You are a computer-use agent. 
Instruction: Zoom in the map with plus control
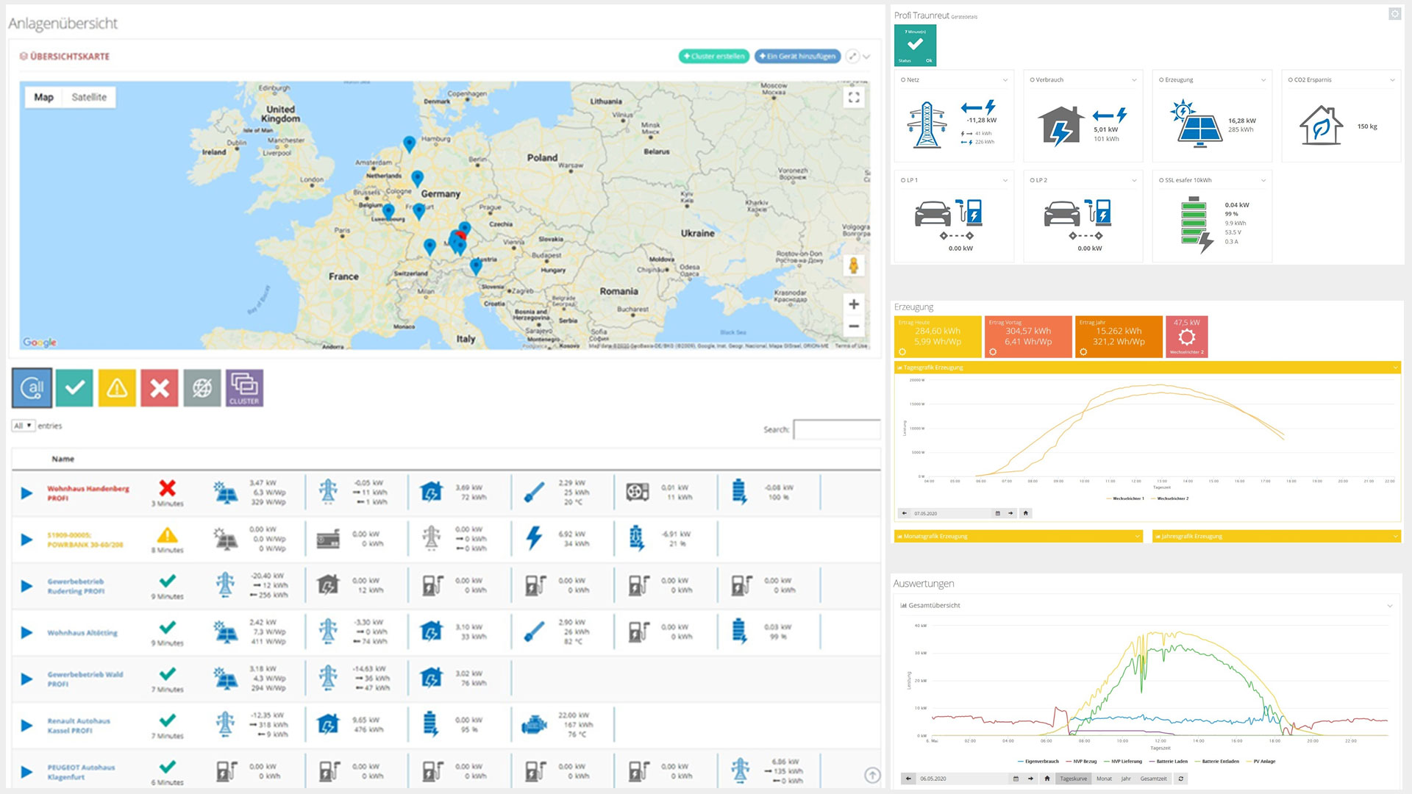tap(854, 304)
